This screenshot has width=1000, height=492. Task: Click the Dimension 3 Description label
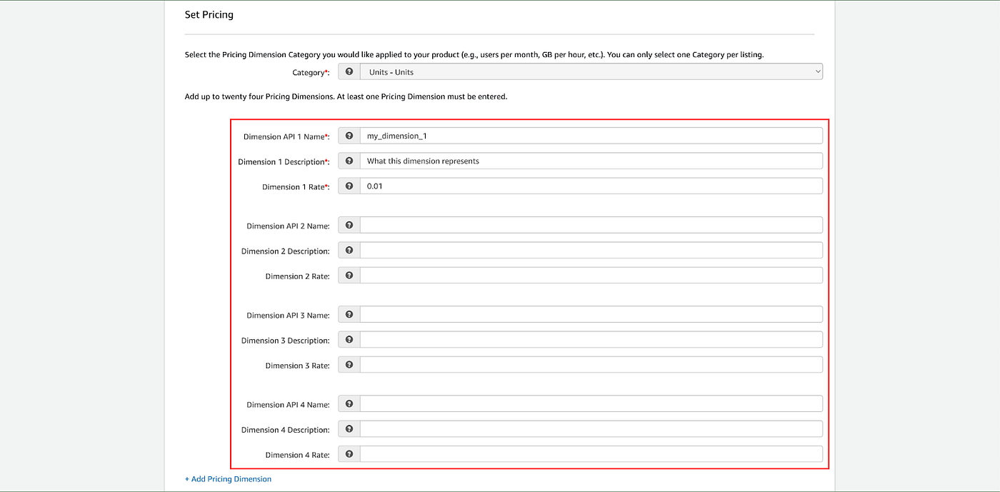click(286, 341)
